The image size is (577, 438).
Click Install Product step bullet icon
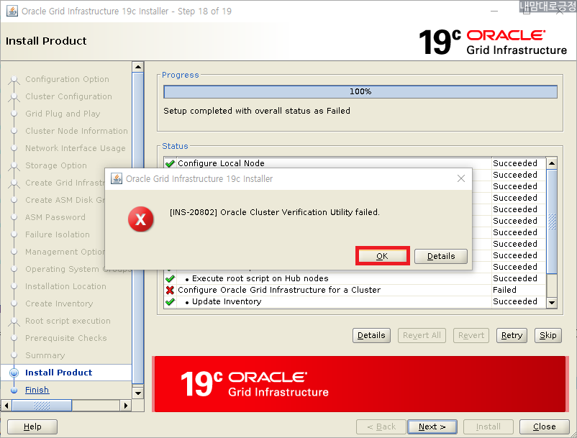tap(14, 373)
